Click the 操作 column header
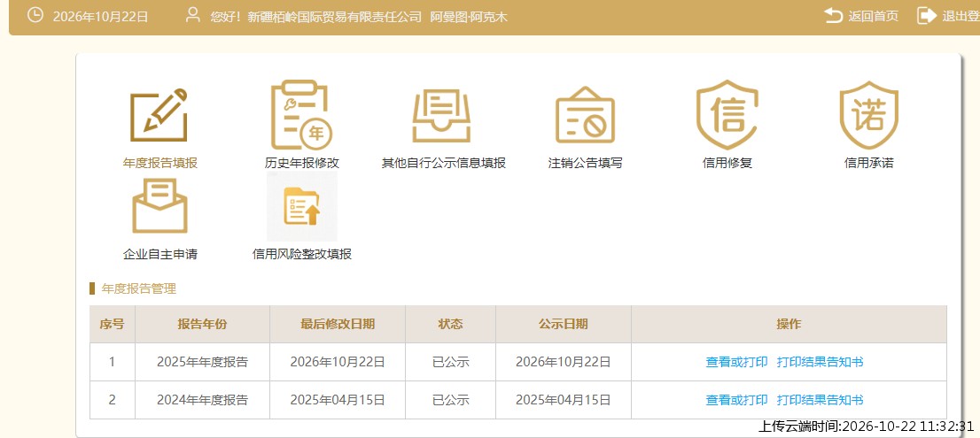The height and width of the screenshot is (438, 980). (x=789, y=325)
